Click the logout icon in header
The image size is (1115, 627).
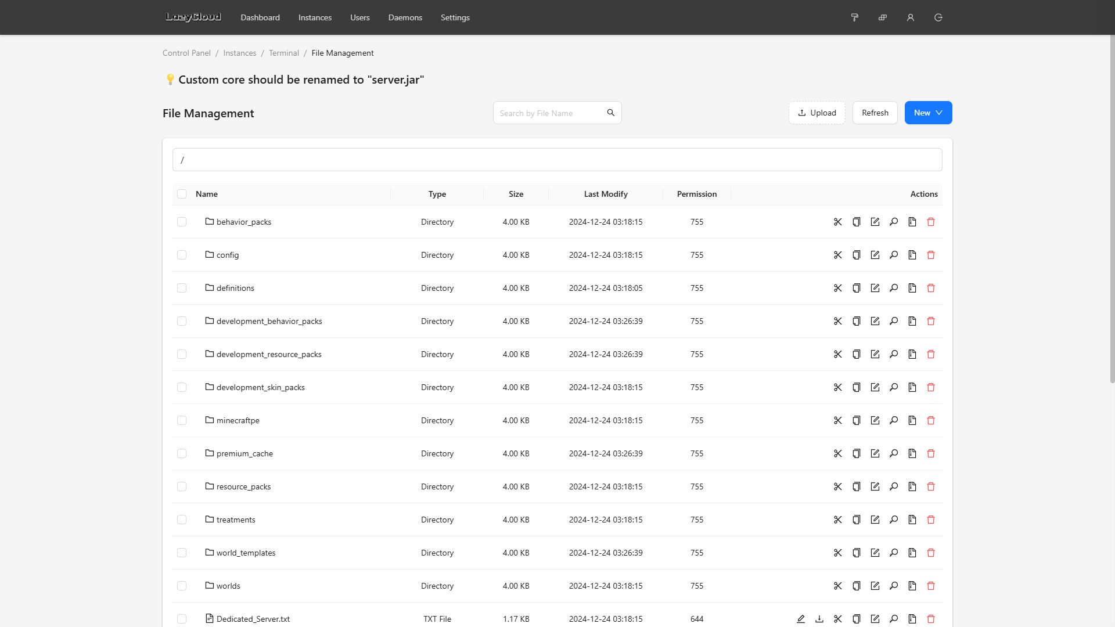938,17
